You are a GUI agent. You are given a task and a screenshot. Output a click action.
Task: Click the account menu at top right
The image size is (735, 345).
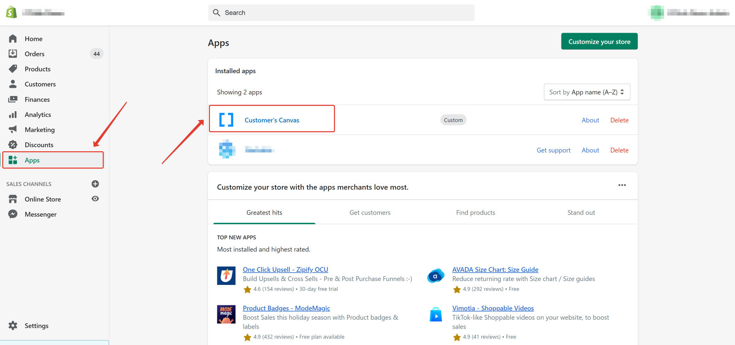point(690,13)
